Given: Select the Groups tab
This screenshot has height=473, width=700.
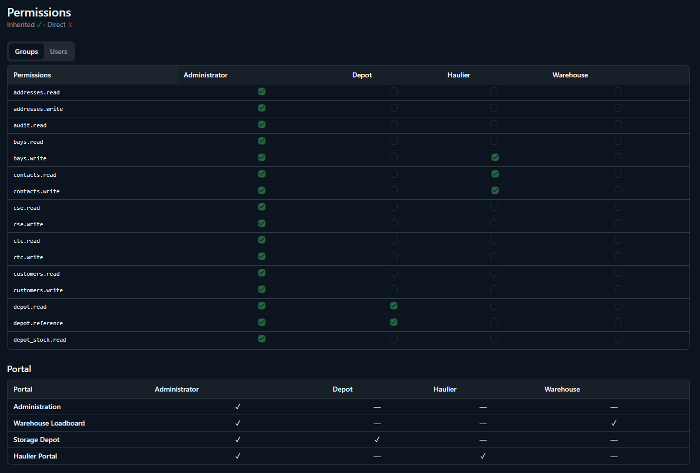Looking at the screenshot, I should tap(26, 51).
